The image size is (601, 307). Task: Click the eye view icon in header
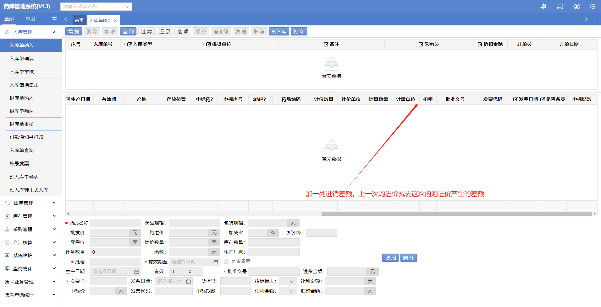[x=577, y=6]
